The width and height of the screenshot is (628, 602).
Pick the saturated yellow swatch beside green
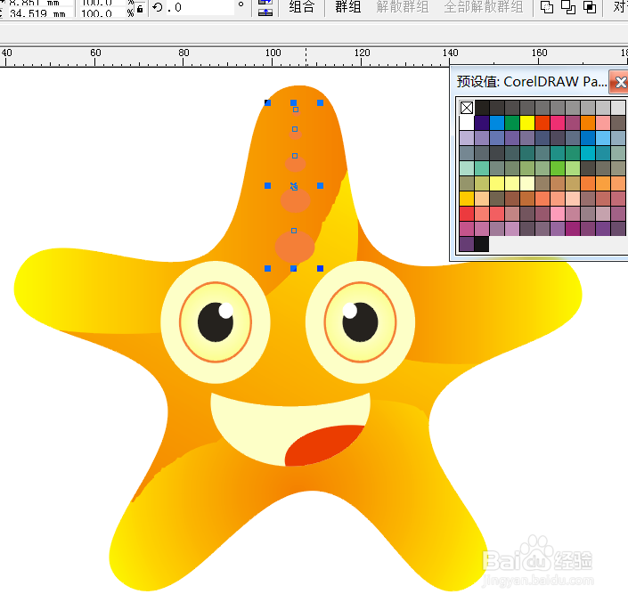point(527,123)
